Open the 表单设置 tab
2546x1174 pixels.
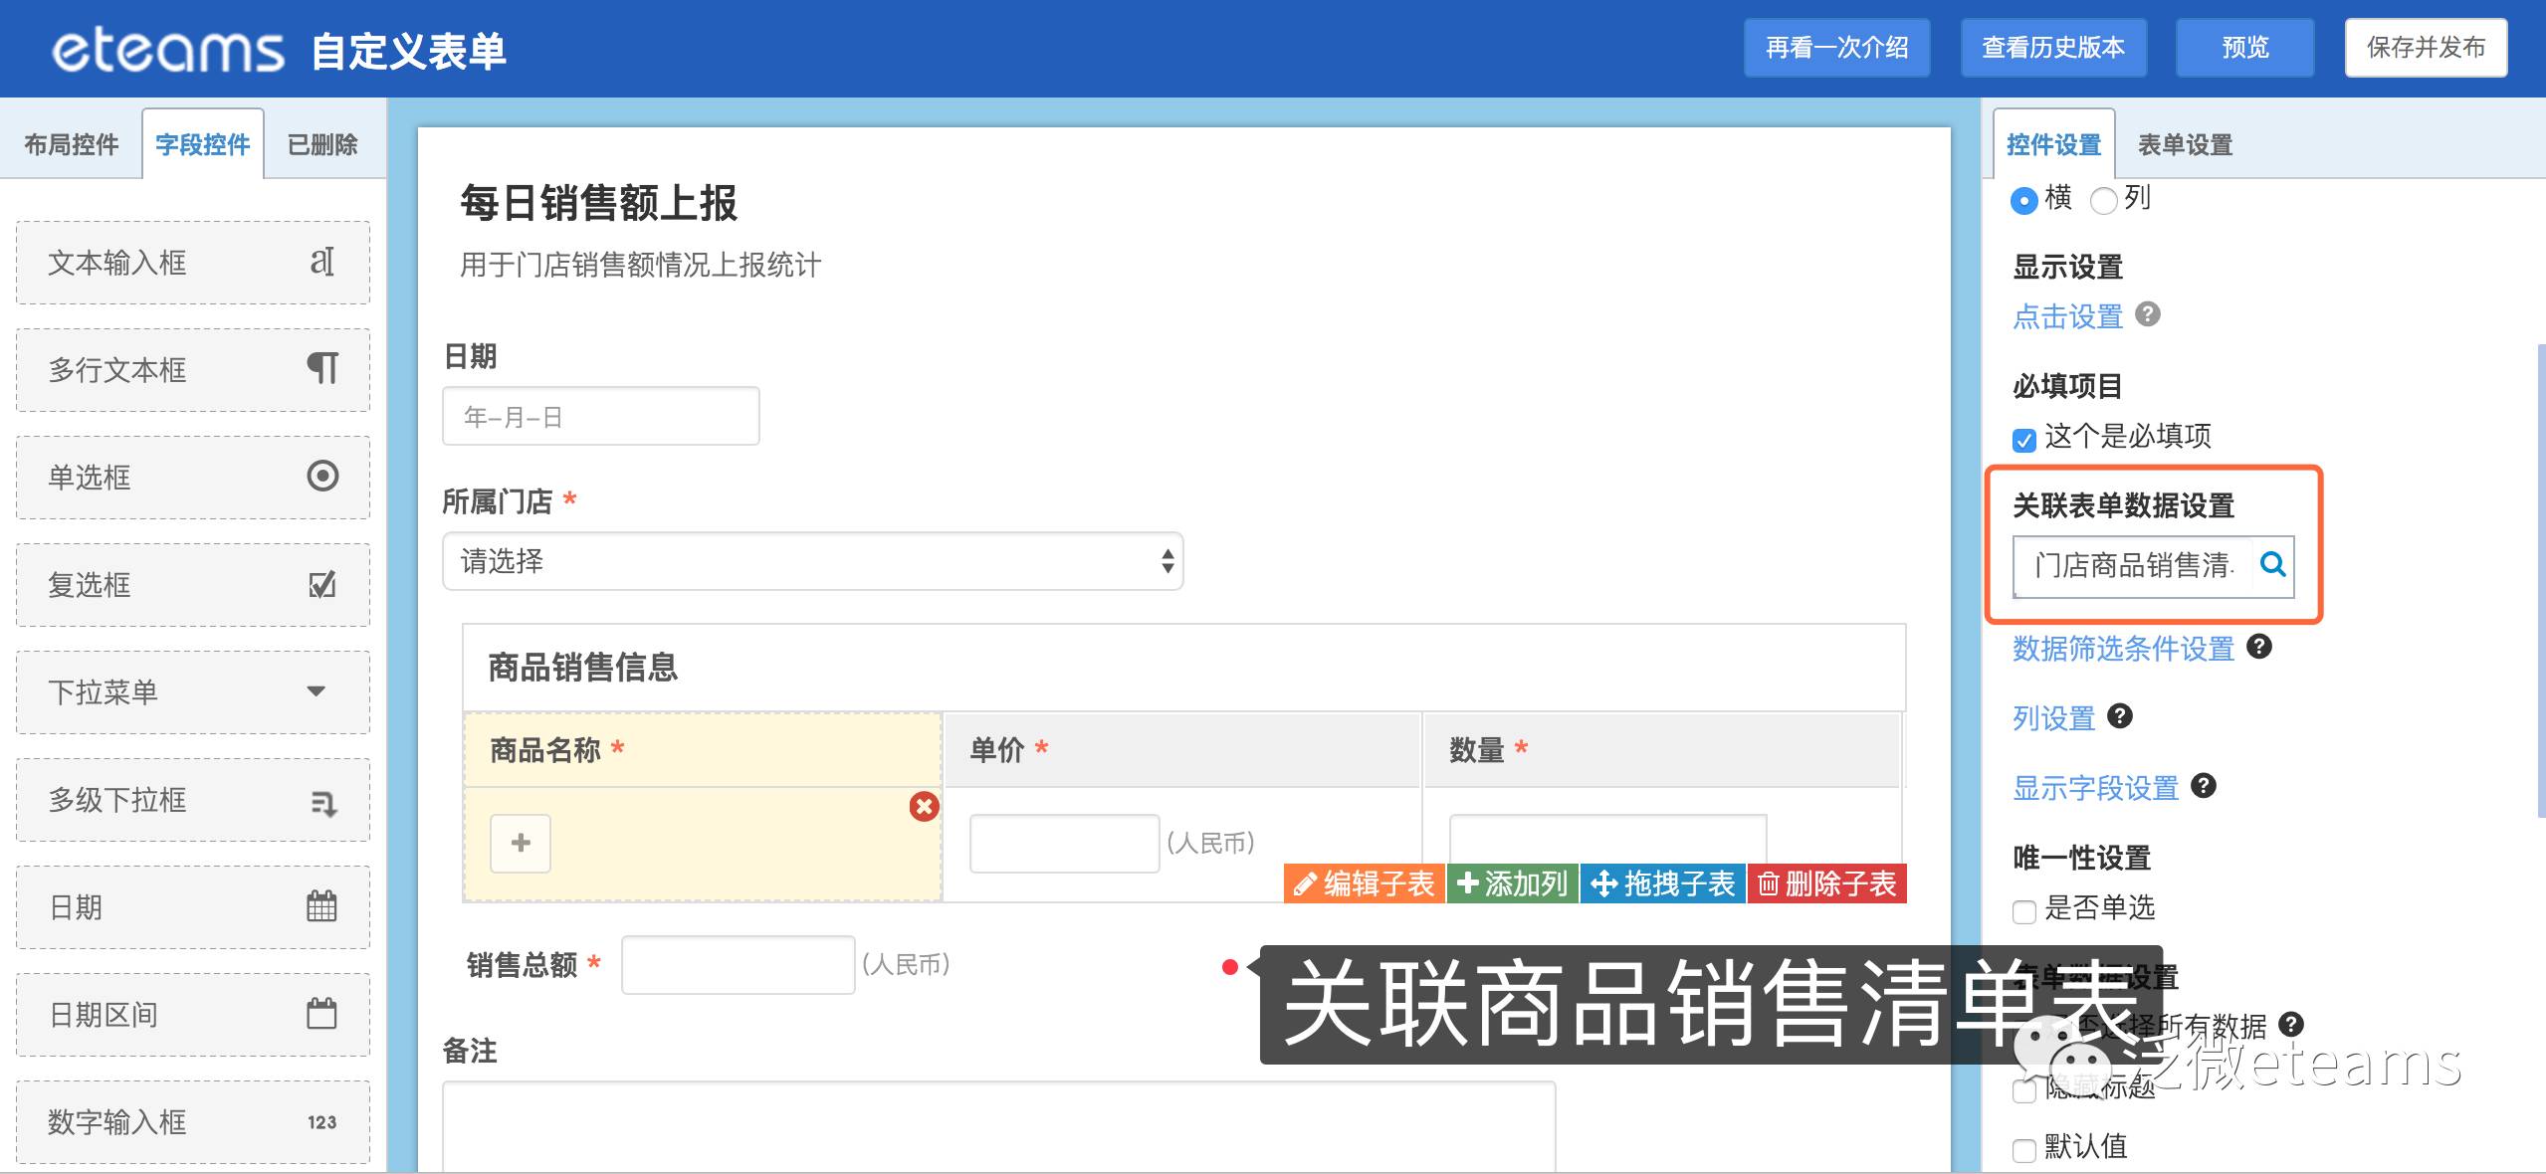[x=2185, y=145]
